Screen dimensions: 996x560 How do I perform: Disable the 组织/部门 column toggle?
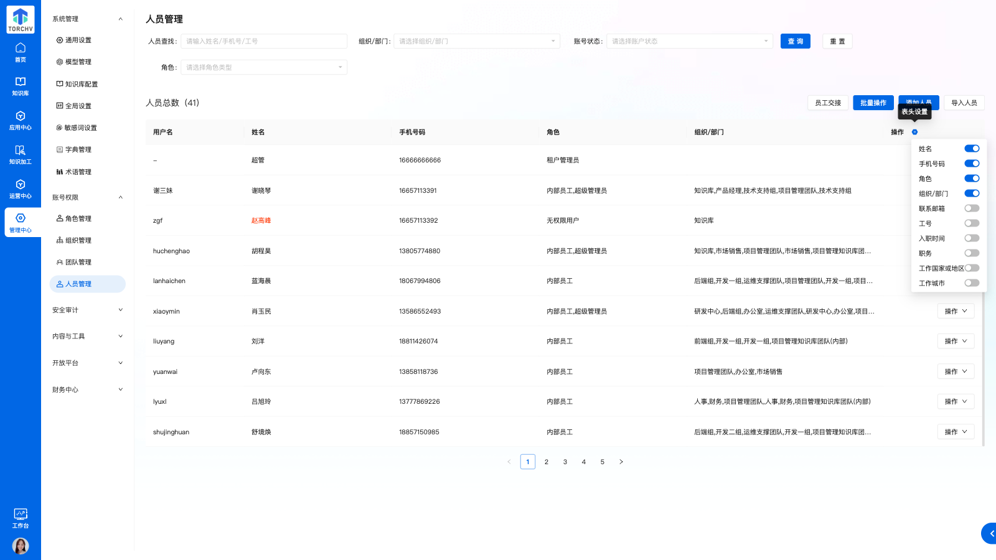coord(972,193)
